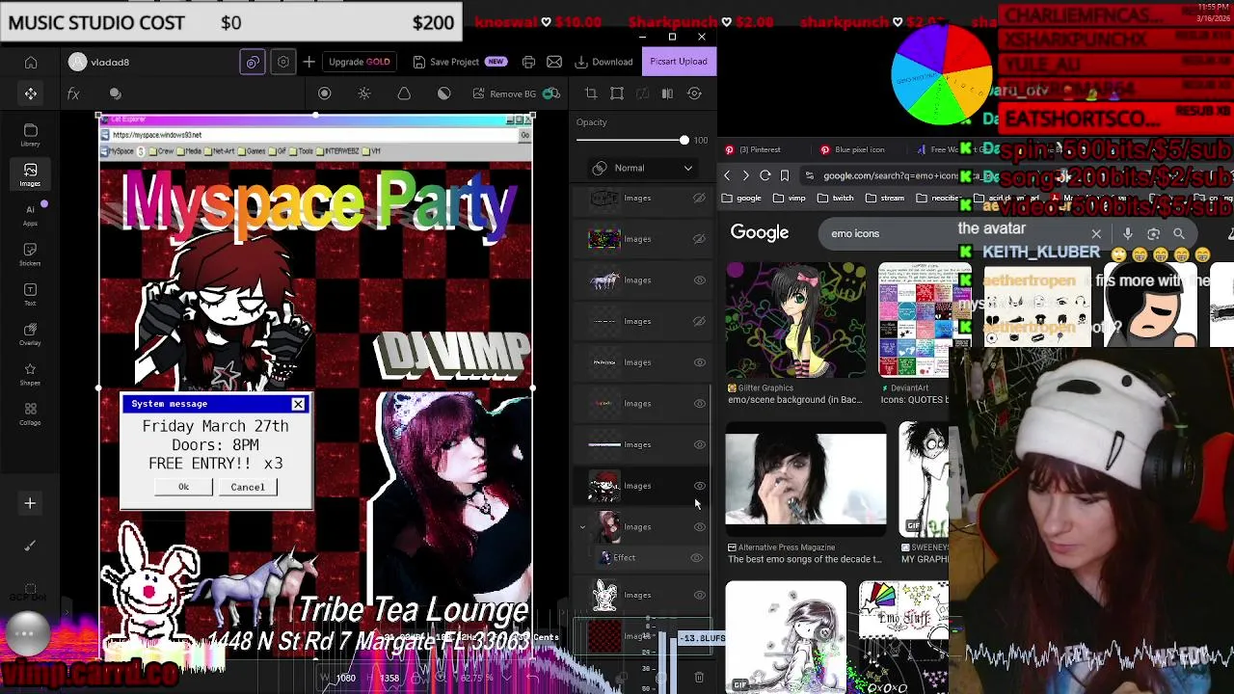Open the blend circles tool beside fx
This screenshot has width=1234, height=694.
point(116,93)
